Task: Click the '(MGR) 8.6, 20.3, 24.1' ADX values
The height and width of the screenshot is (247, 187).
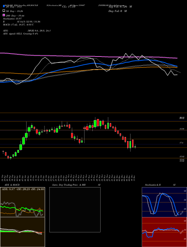Action: (x=39, y=31)
